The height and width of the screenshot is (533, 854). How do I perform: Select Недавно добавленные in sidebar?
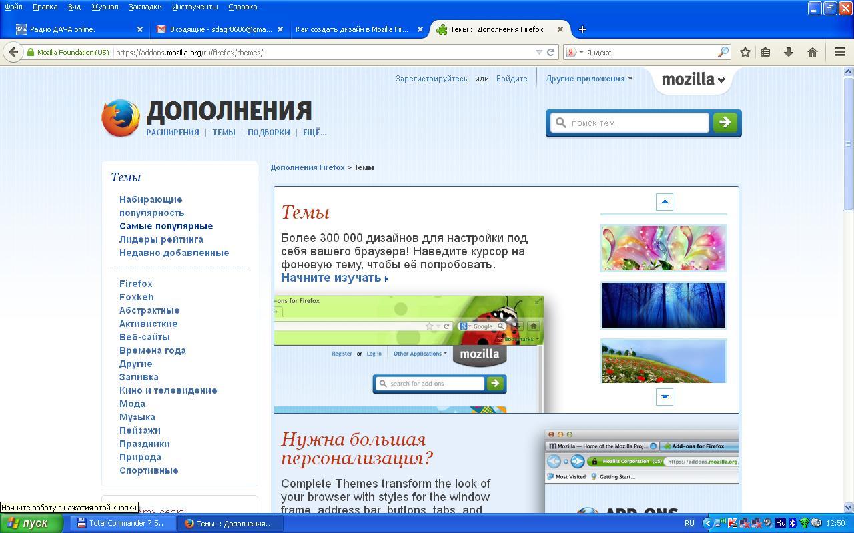pos(174,253)
